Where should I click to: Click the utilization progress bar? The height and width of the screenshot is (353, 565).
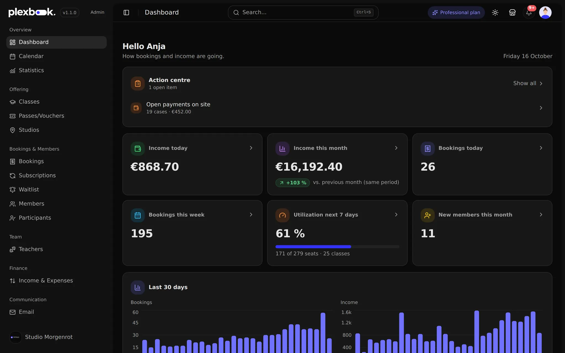click(337, 247)
